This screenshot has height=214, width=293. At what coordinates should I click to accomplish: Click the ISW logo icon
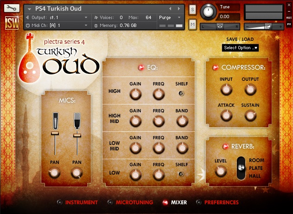point(12,23)
